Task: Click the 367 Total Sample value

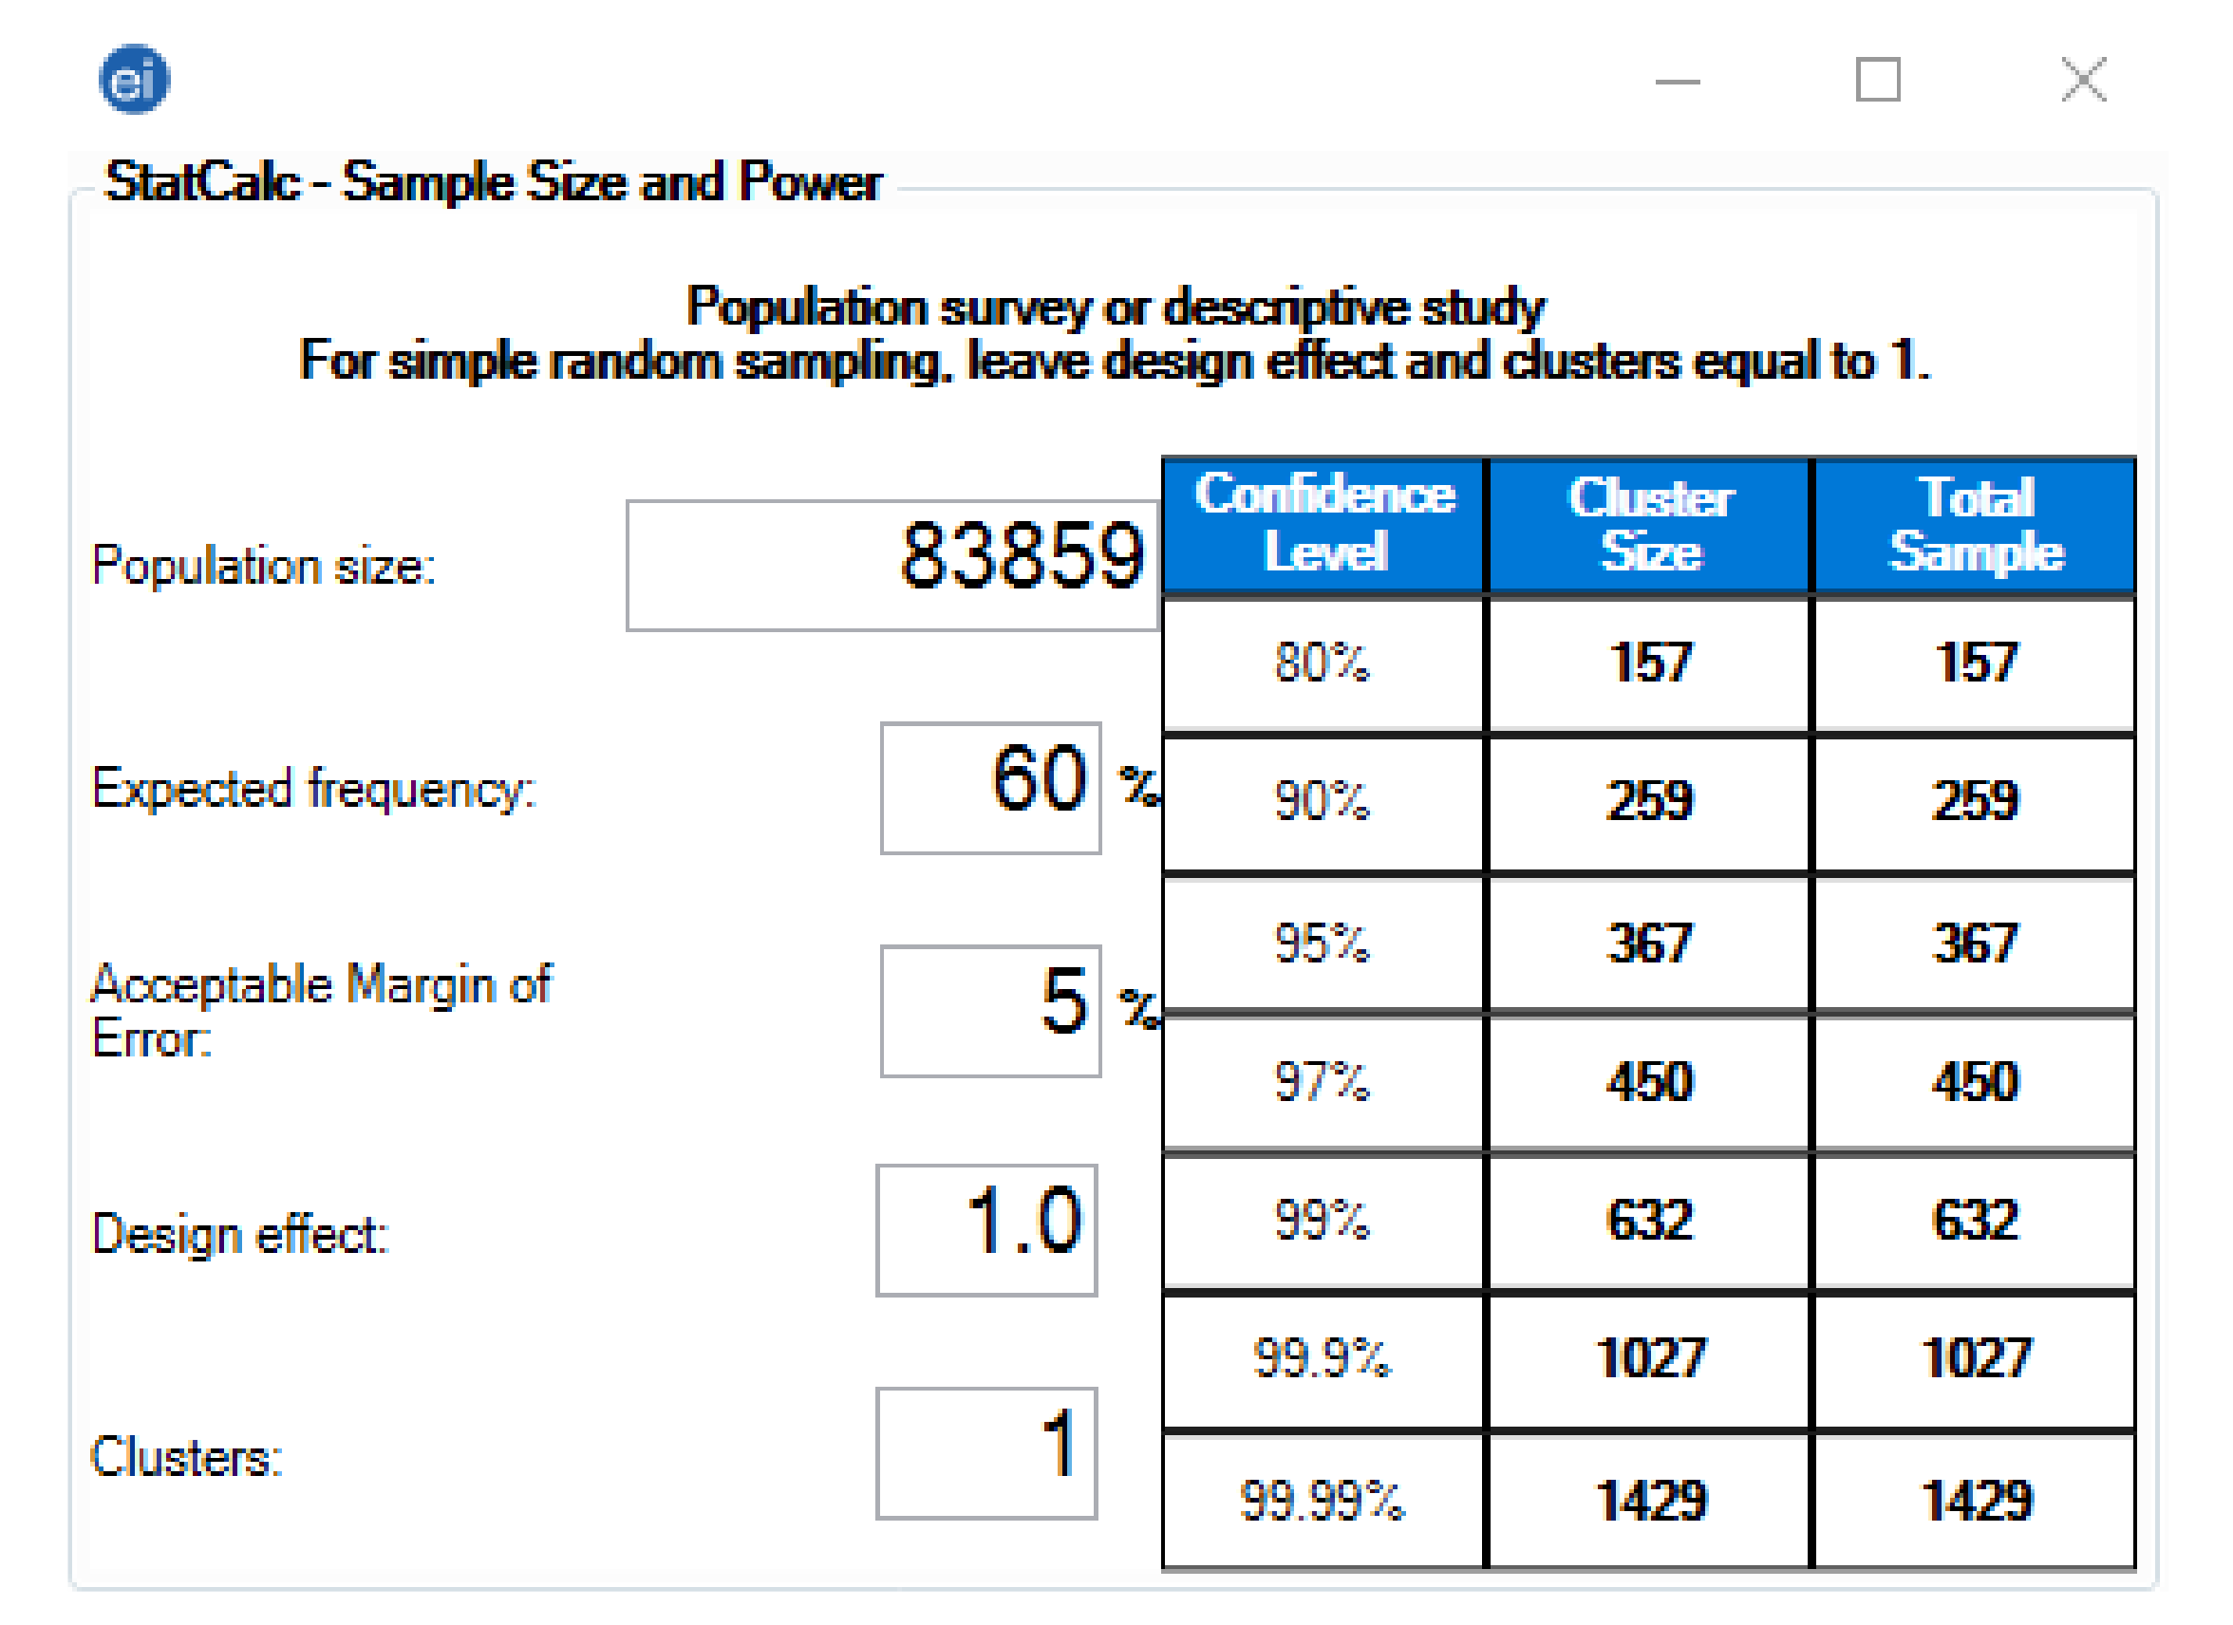Action: (1974, 942)
